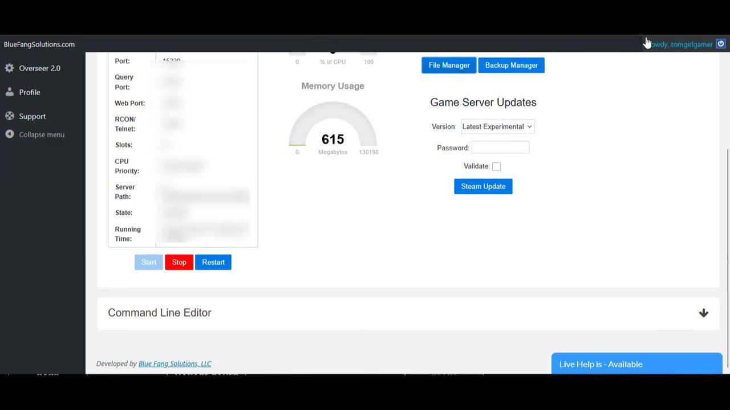The height and width of the screenshot is (410, 730).
Task: Click the Game Server Updates heading
Action: [x=483, y=102]
